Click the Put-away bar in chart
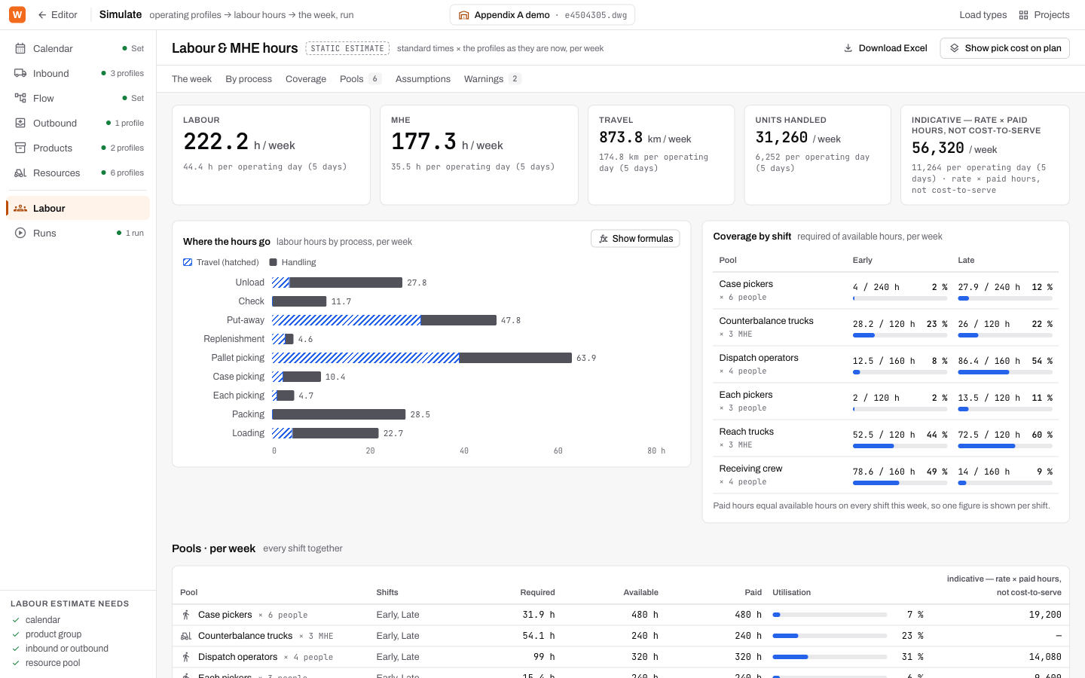 (384, 320)
